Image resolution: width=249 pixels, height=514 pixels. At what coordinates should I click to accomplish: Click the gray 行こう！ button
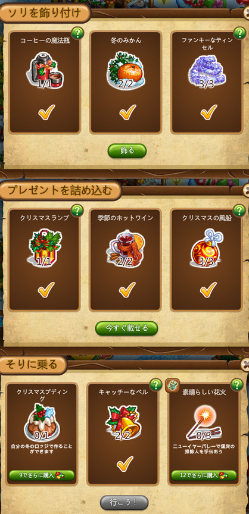(x=125, y=502)
